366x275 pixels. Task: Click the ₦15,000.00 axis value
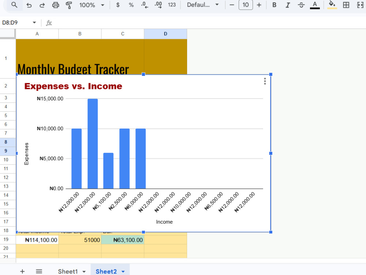pos(50,99)
